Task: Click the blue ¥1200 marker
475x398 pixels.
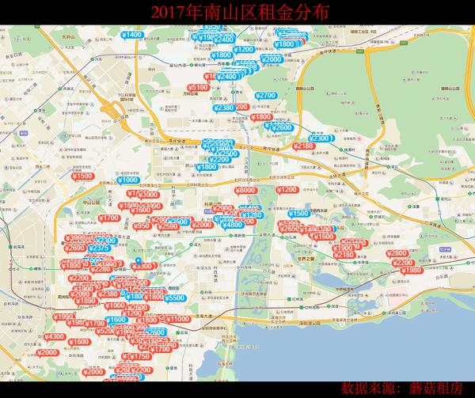Action: pos(244,49)
